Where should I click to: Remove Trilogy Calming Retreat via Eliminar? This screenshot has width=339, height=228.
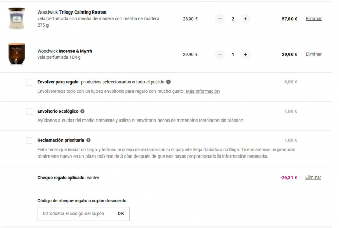pos(313,19)
